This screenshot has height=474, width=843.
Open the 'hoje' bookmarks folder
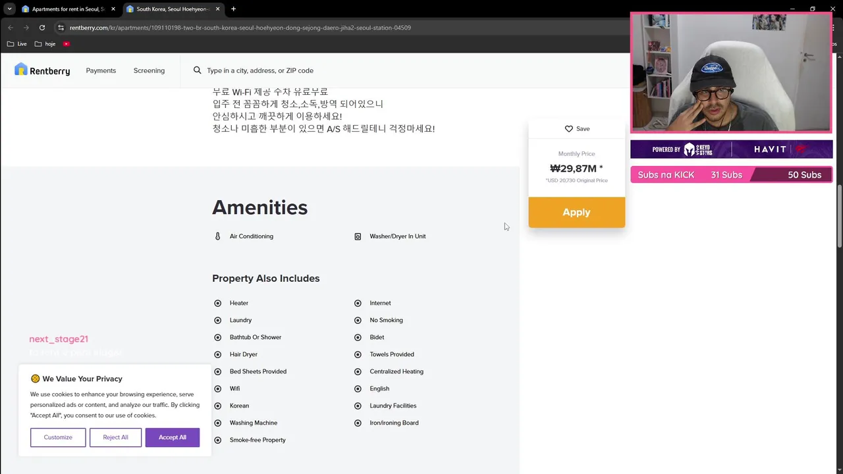click(x=45, y=43)
